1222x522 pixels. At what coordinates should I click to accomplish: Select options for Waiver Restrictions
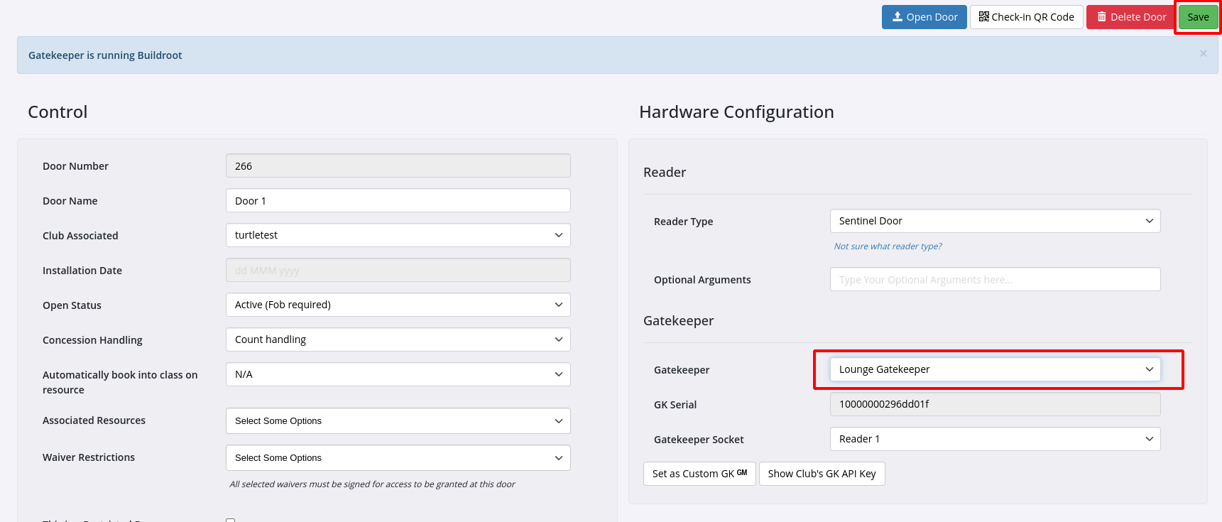click(398, 458)
